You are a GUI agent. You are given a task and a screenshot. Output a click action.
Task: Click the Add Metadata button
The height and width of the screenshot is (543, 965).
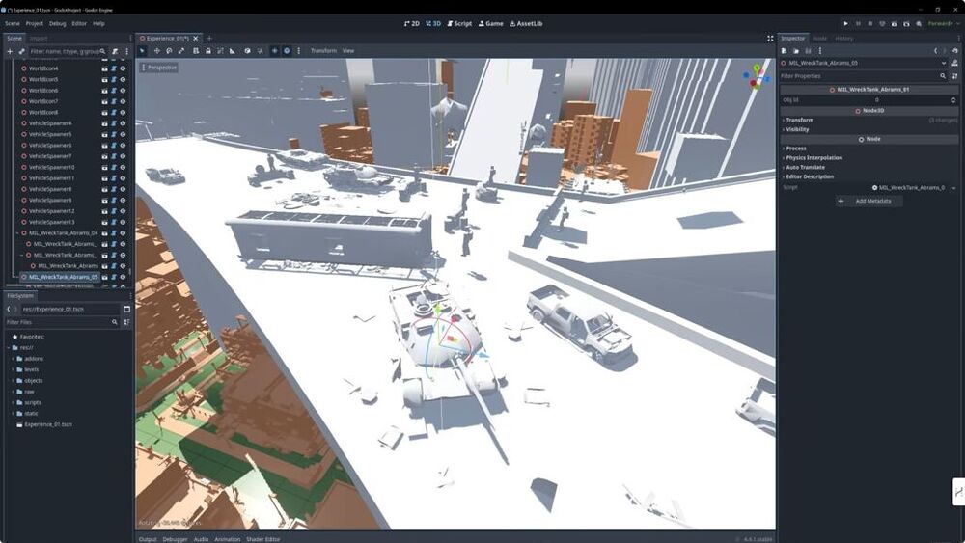point(868,201)
